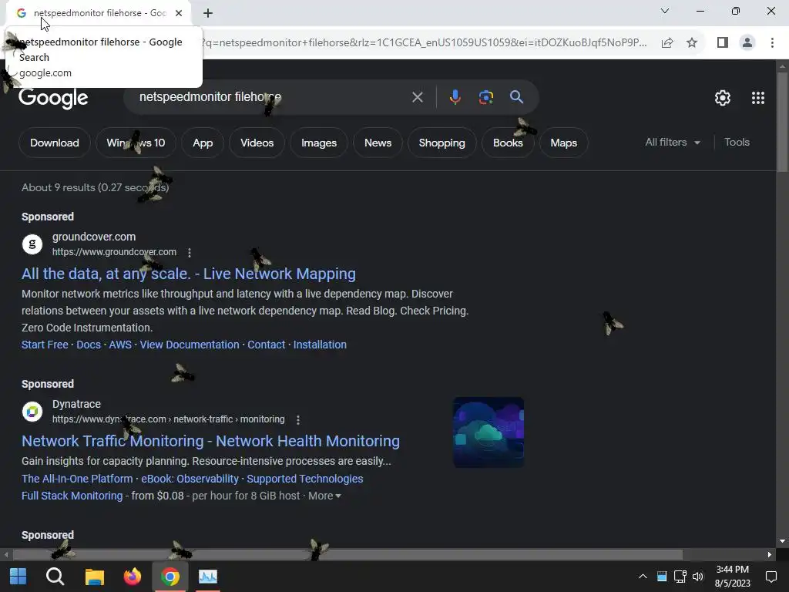
Task: Switch to News results
Action: point(378,143)
